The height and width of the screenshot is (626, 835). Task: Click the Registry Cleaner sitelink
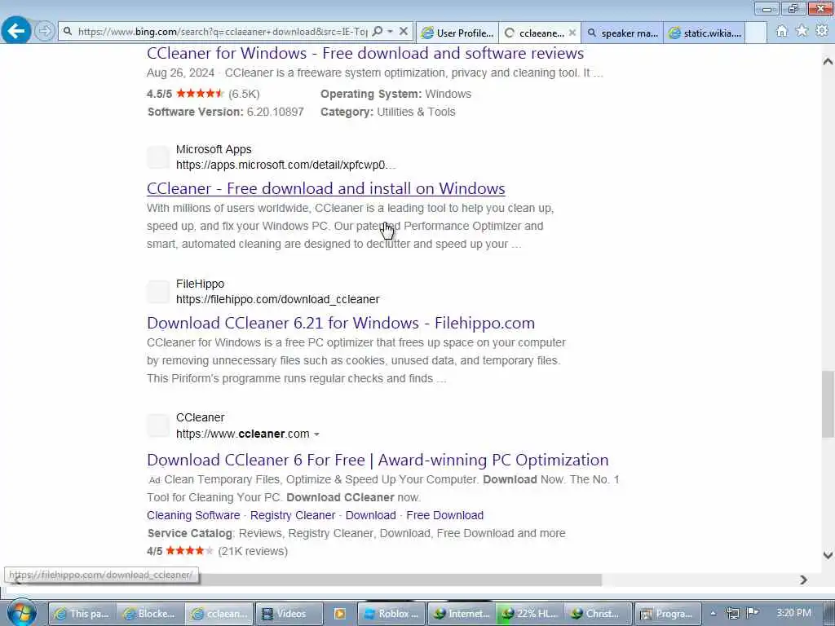point(293,515)
